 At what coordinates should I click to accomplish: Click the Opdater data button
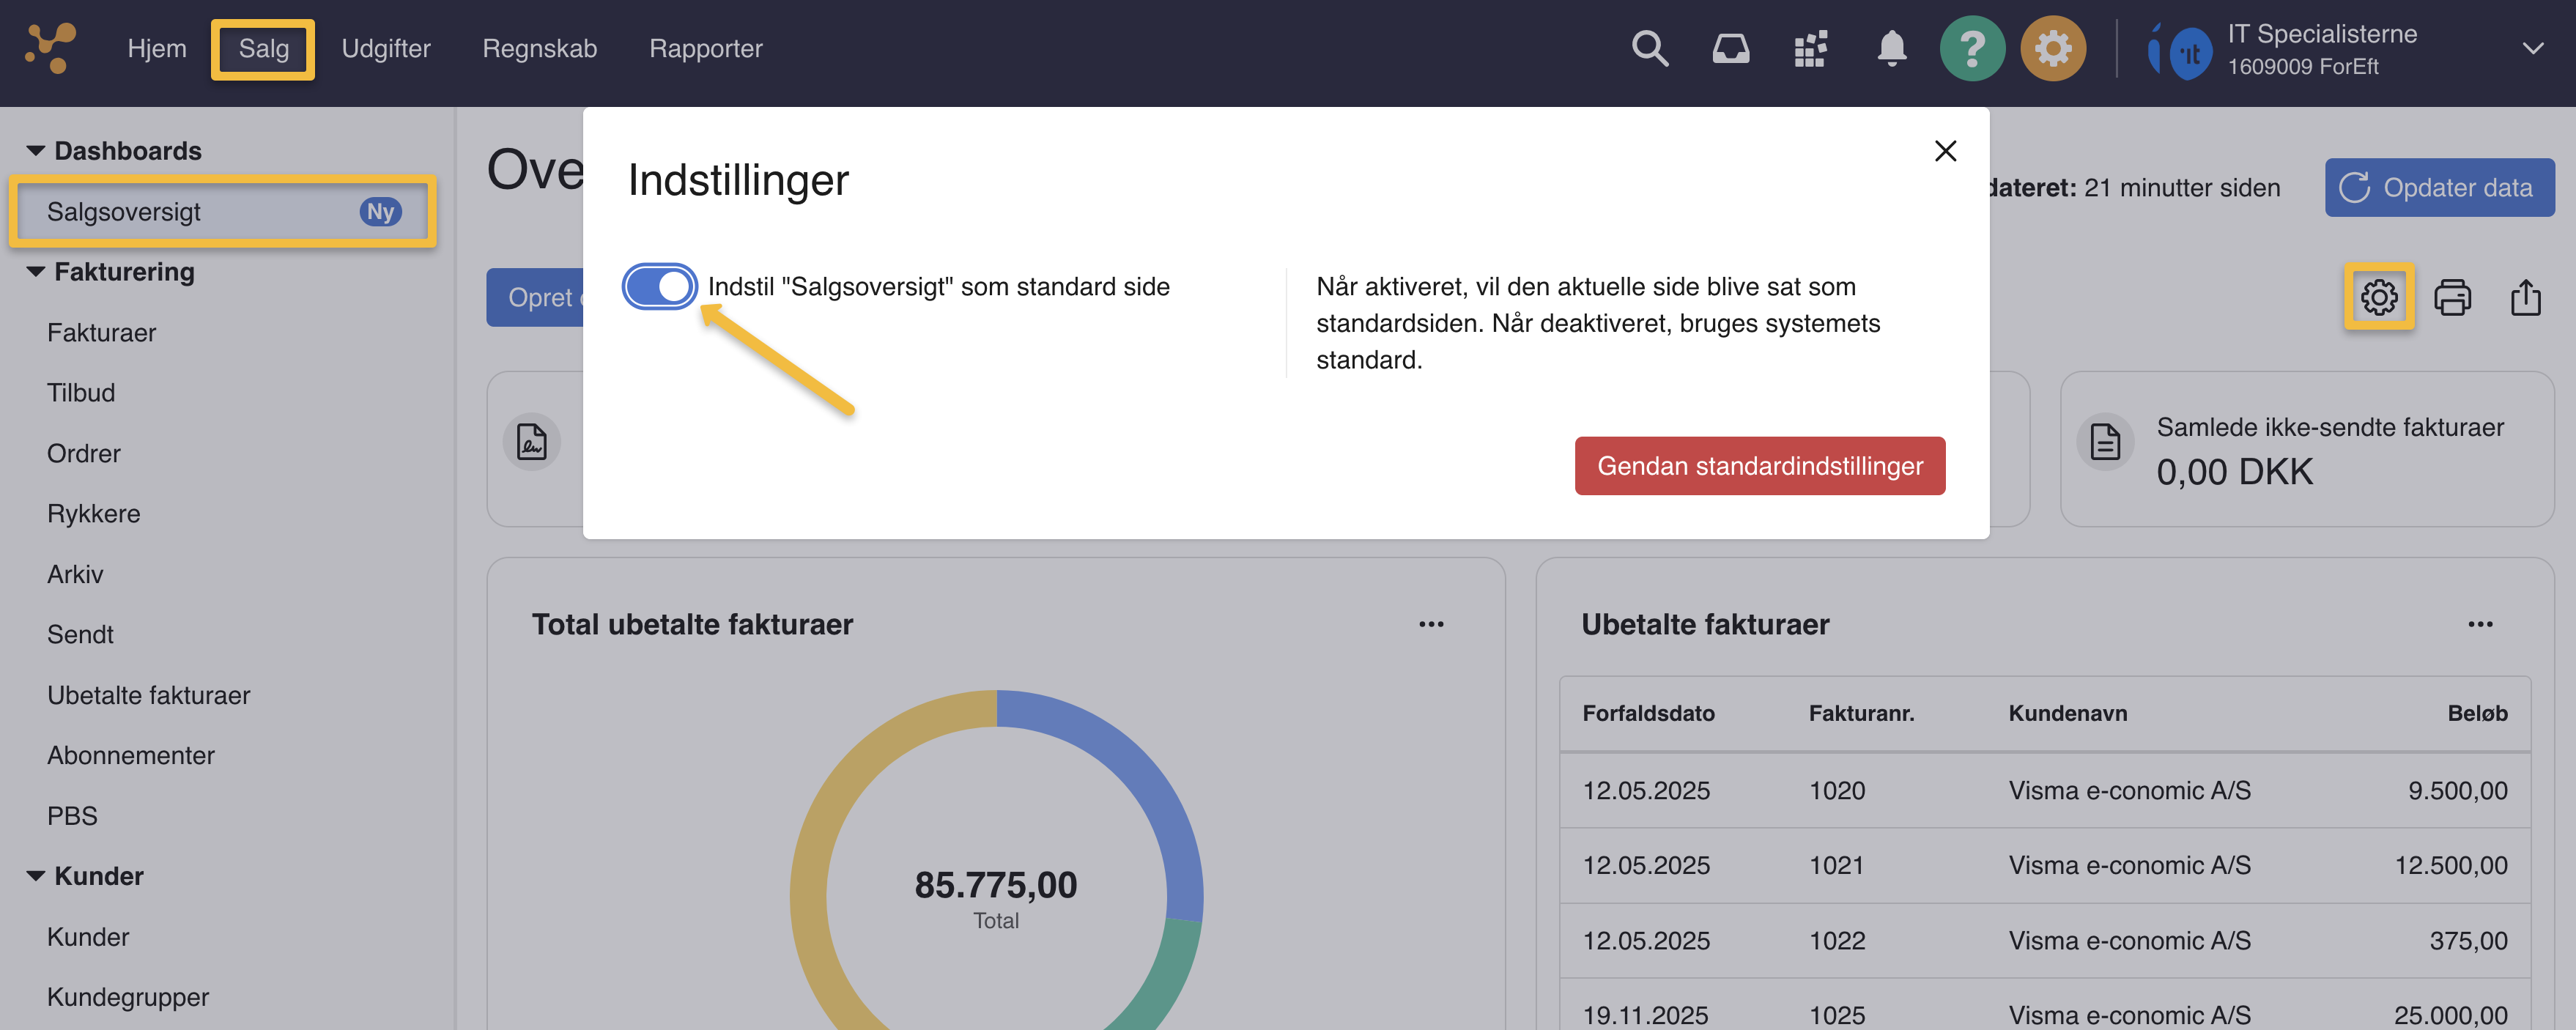point(2438,188)
